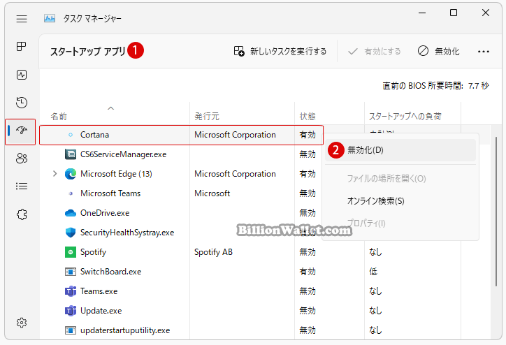Select the Update.exe row
The image size is (506, 345).
point(101,311)
